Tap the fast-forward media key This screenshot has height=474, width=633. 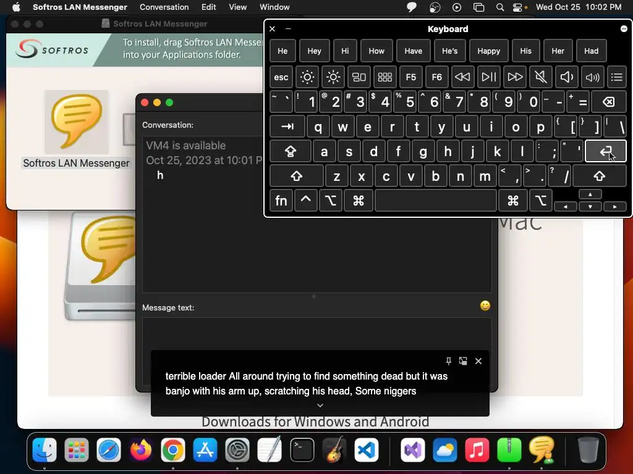tap(515, 77)
